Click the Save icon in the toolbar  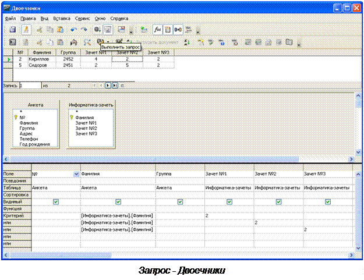tap(12, 29)
